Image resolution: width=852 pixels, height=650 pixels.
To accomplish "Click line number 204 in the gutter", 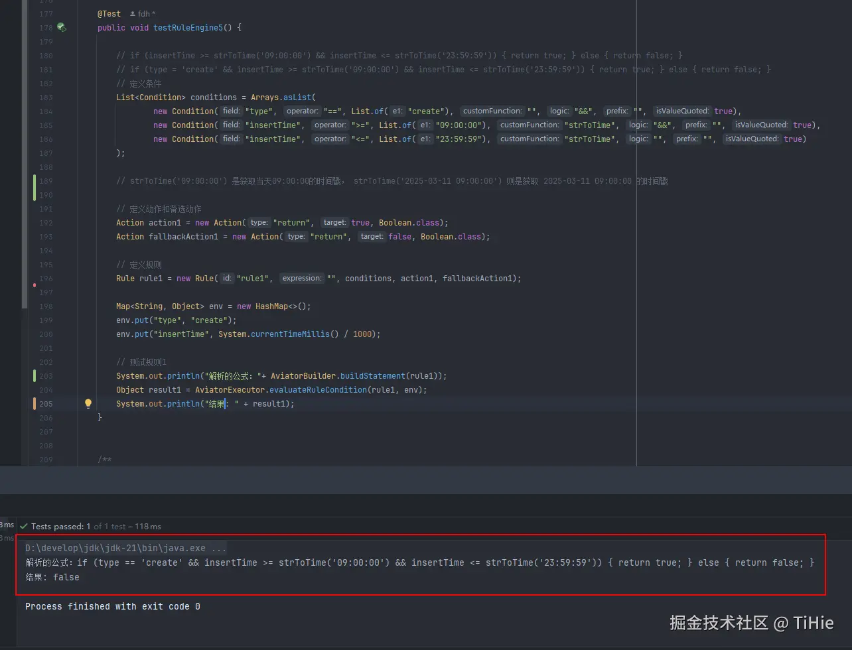I will tap(46, 389).
